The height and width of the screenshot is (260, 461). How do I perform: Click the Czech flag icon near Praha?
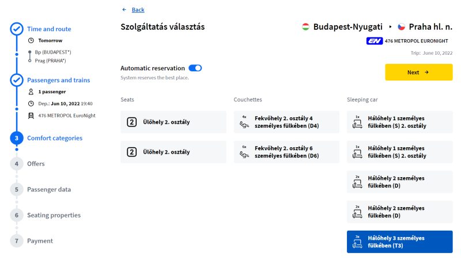pyautogui.click(x=401, y=27)
